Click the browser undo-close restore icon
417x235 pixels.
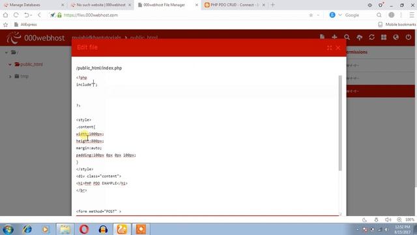point(27,15)
